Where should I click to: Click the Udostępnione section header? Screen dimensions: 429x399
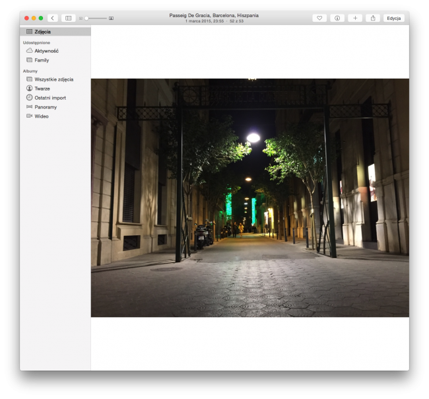click(x=36, y=43)
